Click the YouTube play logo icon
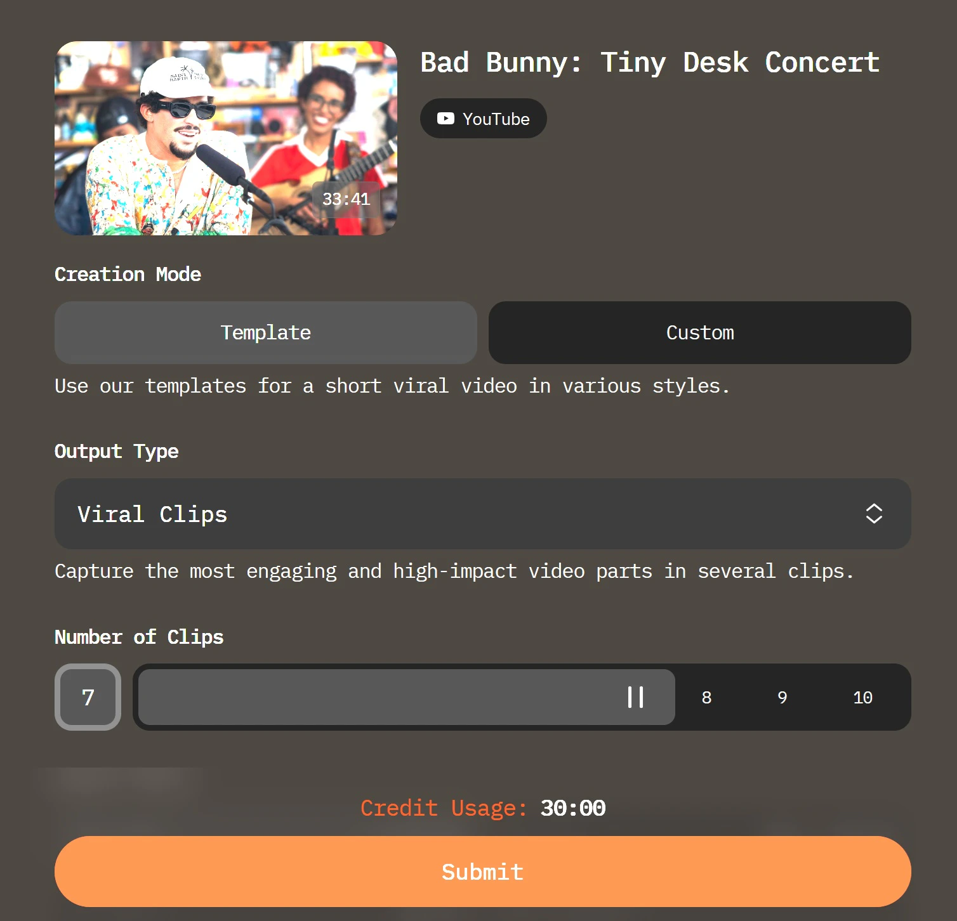Viewport: 957px width, 921px height. click(x=445, y=119)
